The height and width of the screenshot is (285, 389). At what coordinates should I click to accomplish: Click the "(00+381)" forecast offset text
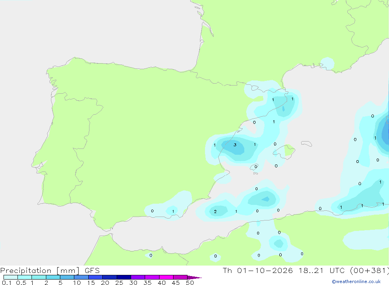(370, 270)
